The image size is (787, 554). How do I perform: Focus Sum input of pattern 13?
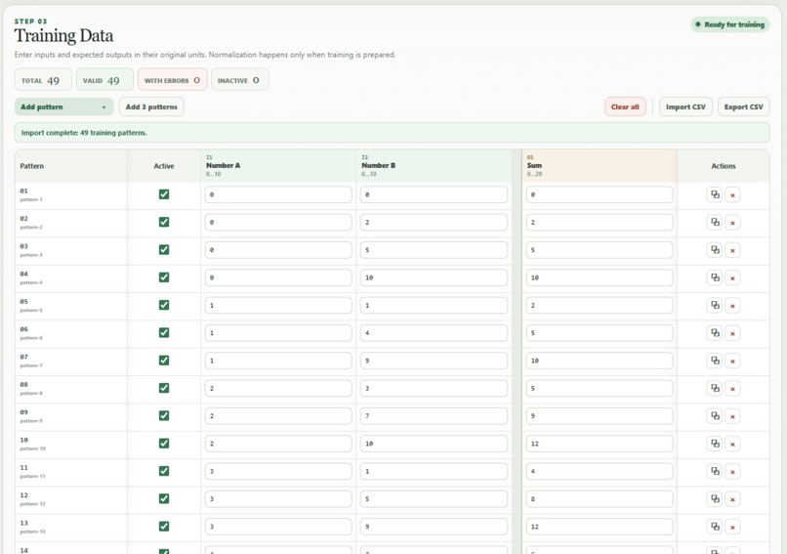tap(600, 527)
